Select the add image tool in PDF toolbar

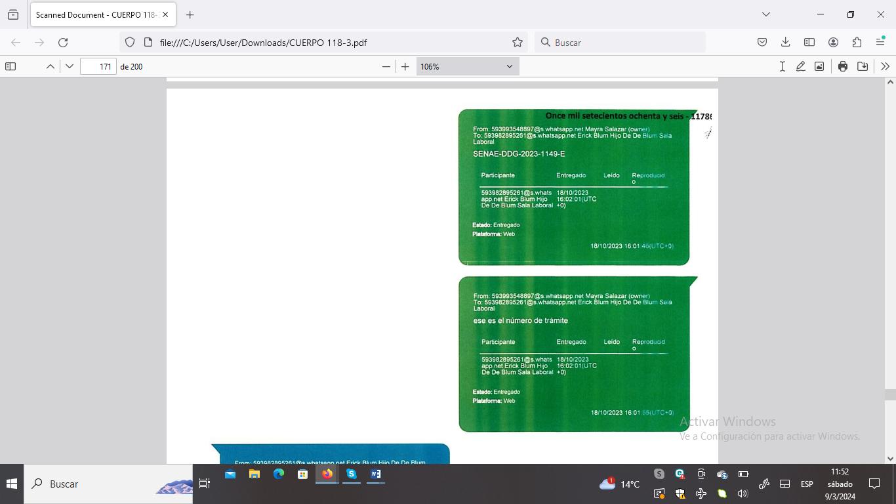pos(819,66)
